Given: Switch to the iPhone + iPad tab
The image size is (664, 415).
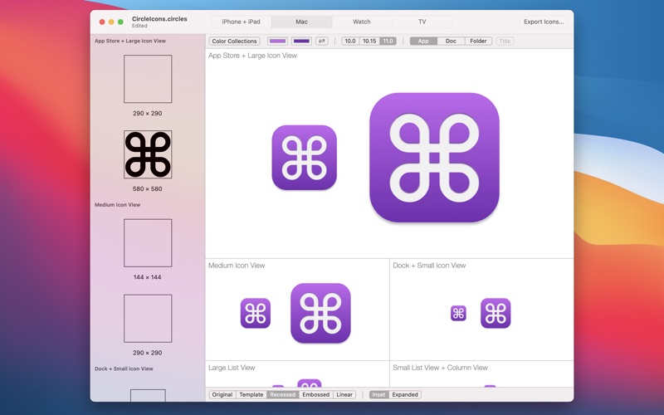Looking at the screenshot, I should (x=242, y=22).
